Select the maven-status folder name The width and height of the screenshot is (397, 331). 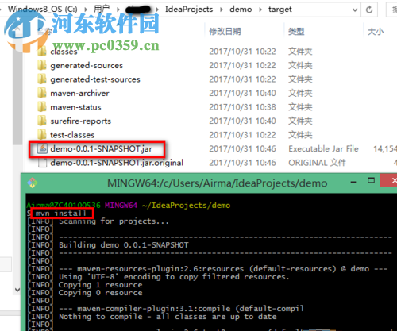[75, 107]
